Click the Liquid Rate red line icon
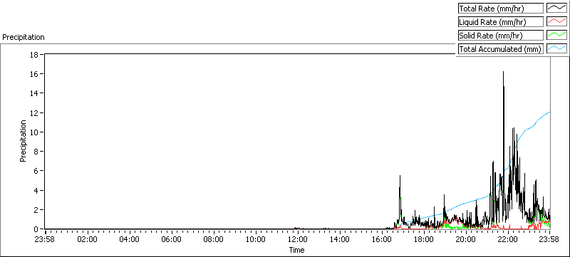Screen dimensions: 570x257 click(556, 22)
